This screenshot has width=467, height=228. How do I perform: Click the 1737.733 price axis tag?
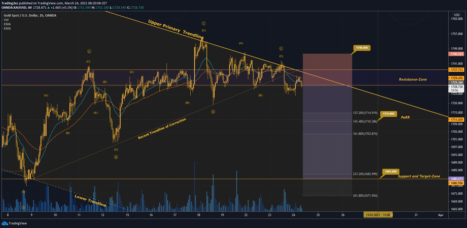click(x=456, y=70)
